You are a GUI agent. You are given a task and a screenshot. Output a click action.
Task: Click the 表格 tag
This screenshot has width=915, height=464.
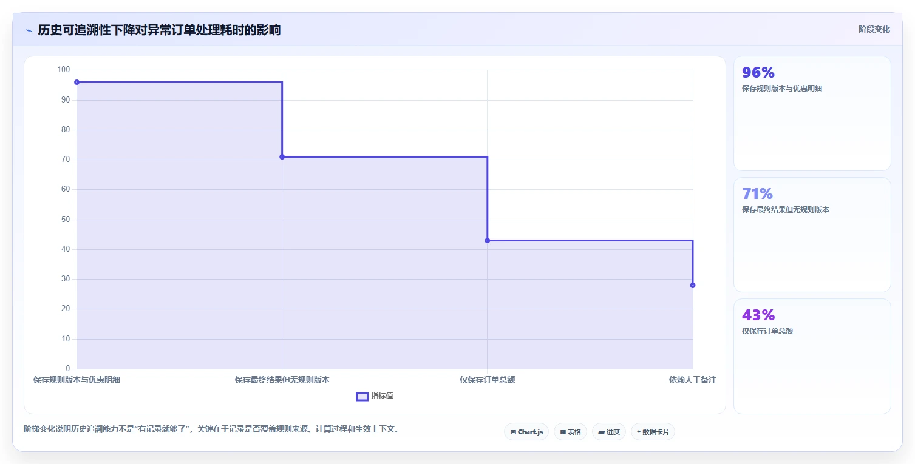(570, 432)
